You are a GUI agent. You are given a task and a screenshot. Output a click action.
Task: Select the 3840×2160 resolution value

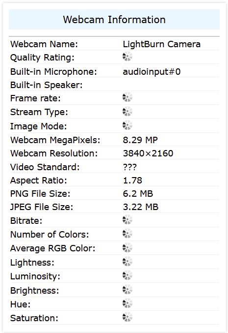148,153
